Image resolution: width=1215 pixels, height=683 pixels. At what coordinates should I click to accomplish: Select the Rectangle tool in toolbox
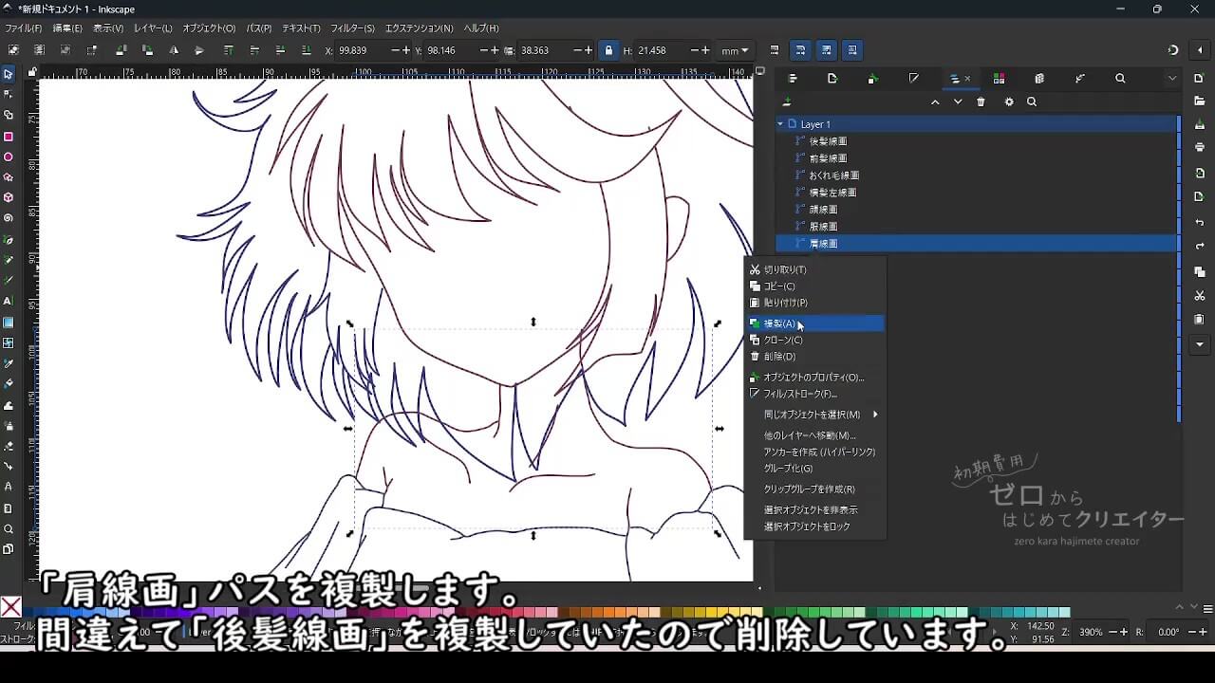coord(9,137)
